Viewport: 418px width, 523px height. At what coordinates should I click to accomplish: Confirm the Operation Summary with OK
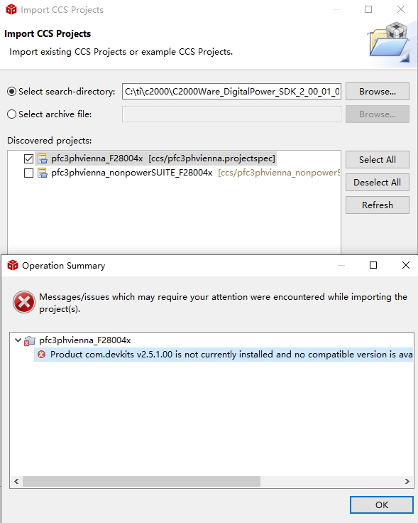tap(382, 505)
